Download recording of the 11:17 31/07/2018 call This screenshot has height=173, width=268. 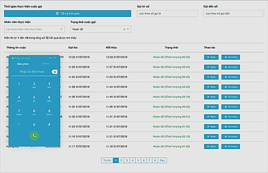(x=231, y=146)
